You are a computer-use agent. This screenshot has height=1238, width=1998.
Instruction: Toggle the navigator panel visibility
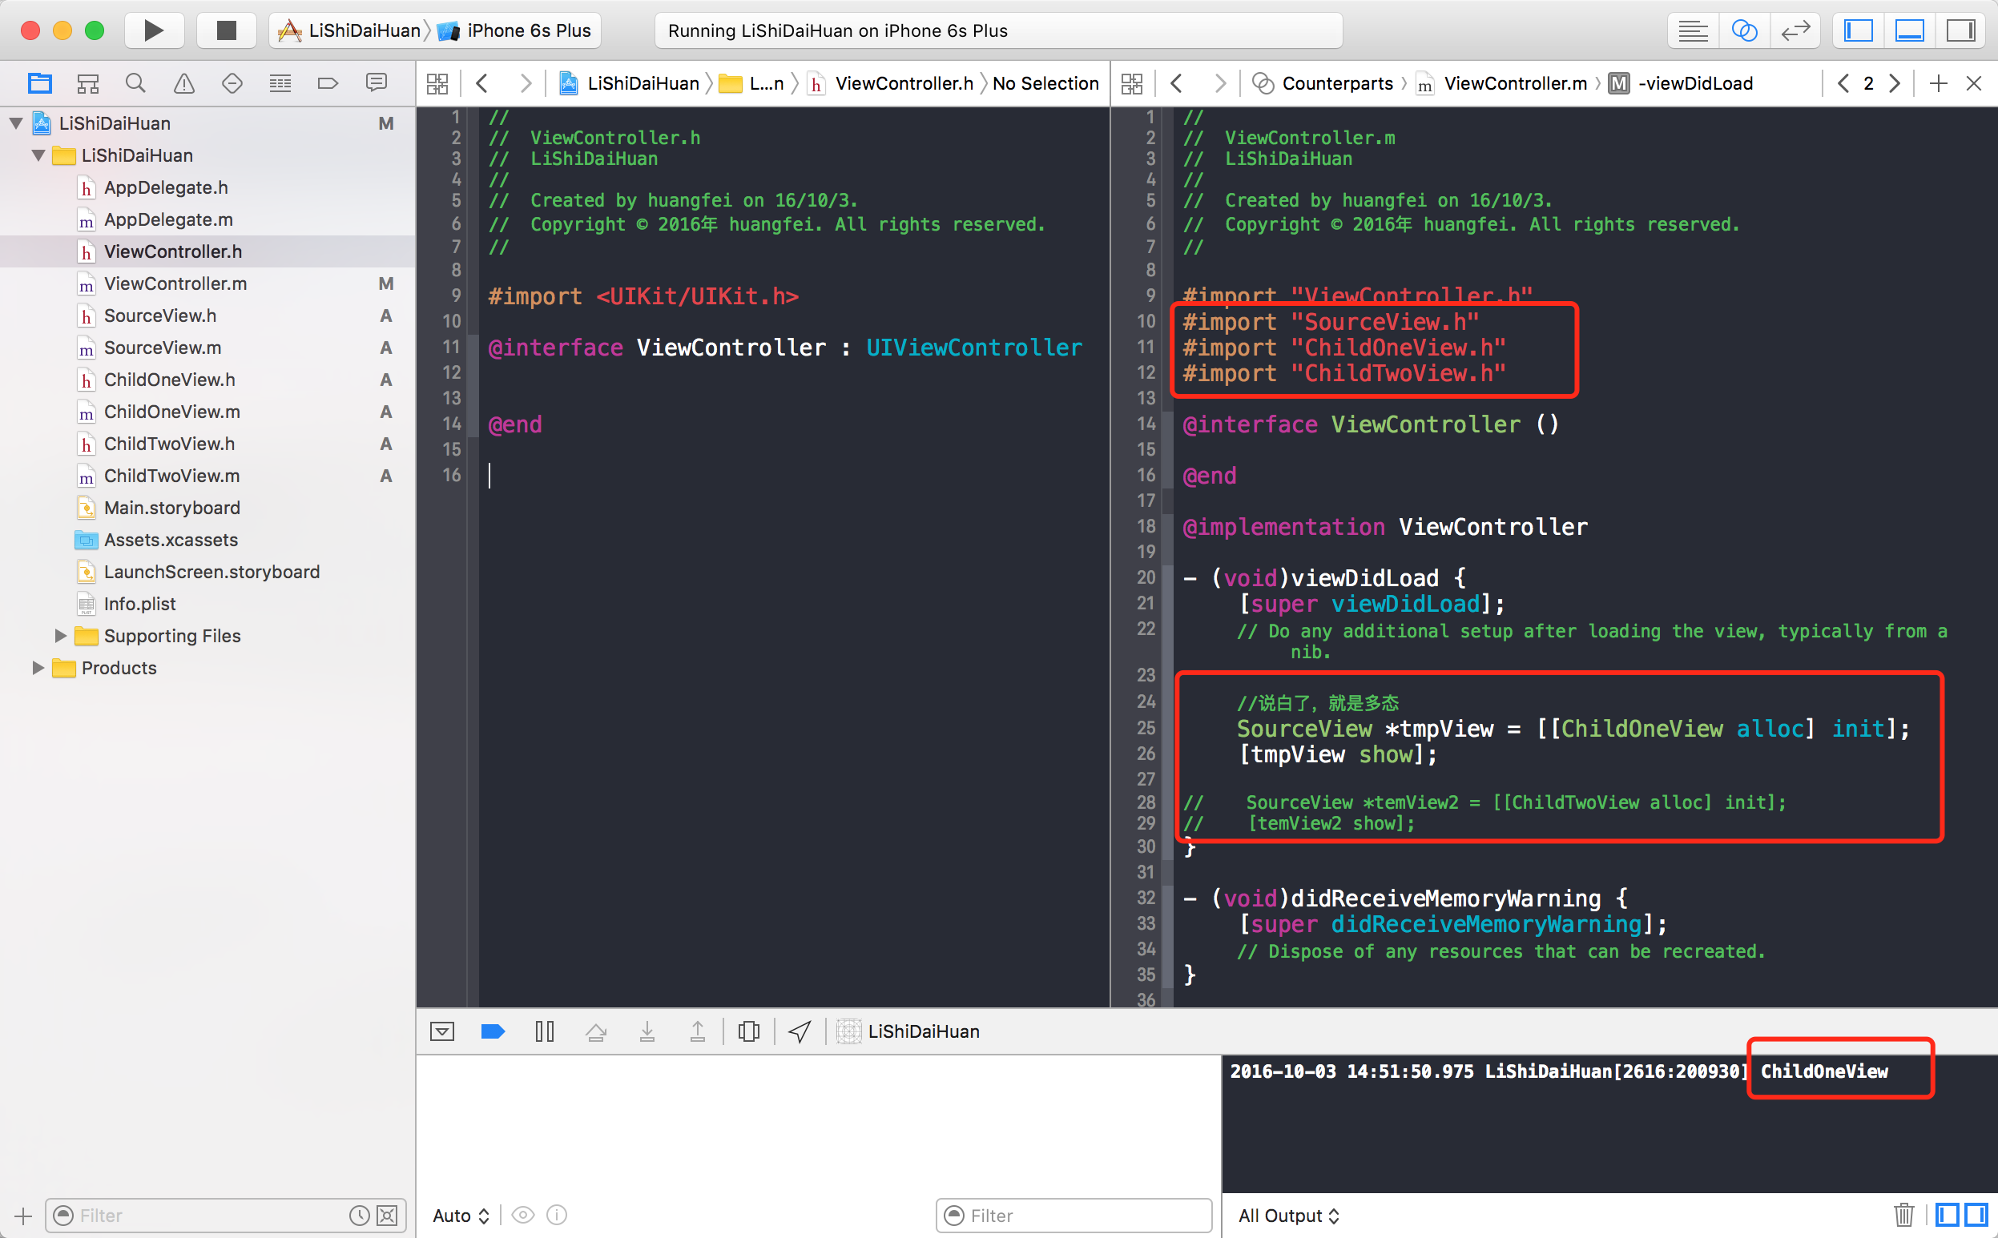(1858, 30)
